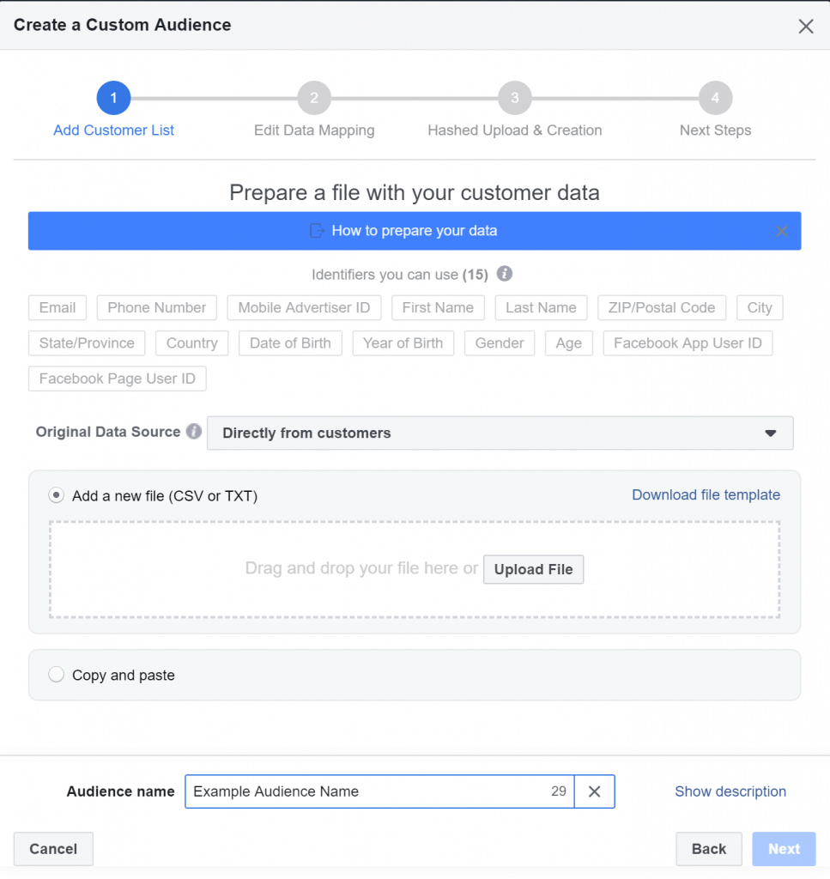
Task: Select Add a new file radio button
Action: coord(56,495)
